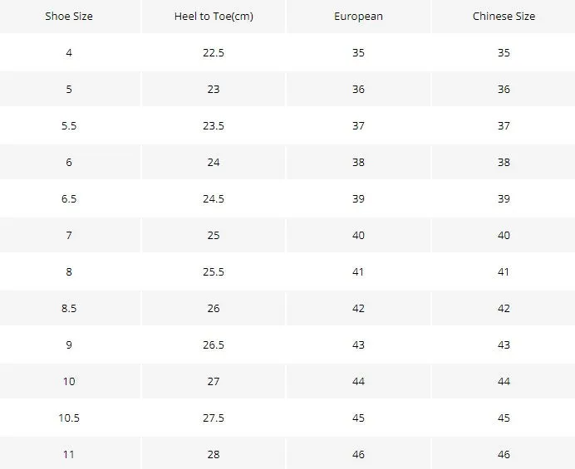This screenshot has width=575, height=469.
Task: Select European size 43 cell
Action: [x=358, y=344]
